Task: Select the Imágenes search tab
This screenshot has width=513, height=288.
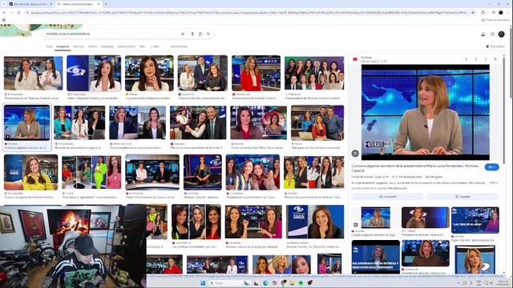Action: [x=63, y=46]
